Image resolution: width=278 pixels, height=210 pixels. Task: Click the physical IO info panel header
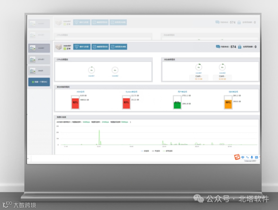[157, 117]
